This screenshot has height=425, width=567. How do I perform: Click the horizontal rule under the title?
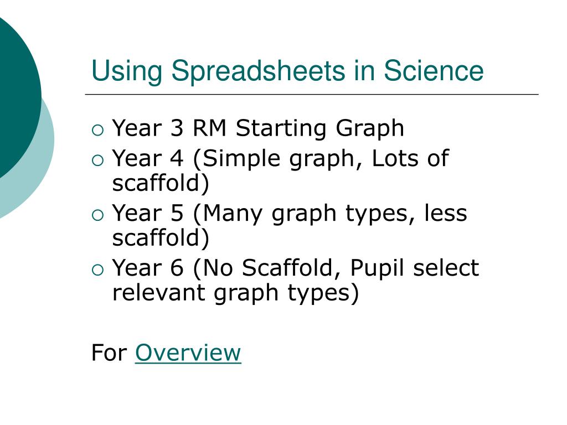tap(312, 94)
